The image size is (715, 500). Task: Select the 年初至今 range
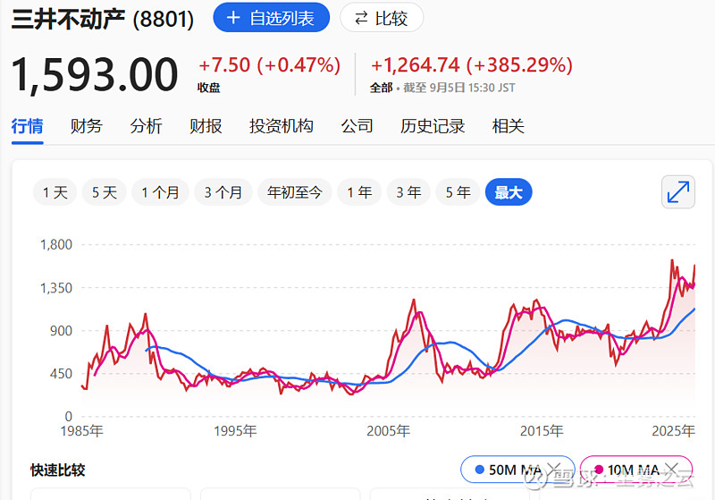295,192
